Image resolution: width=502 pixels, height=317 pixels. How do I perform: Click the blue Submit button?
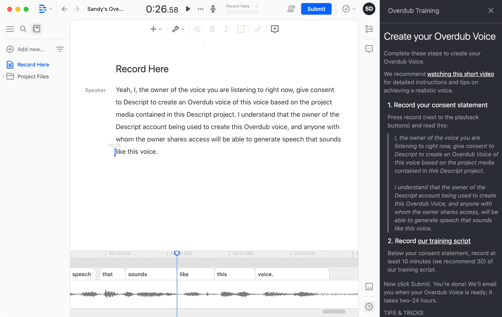coord(316,9)
